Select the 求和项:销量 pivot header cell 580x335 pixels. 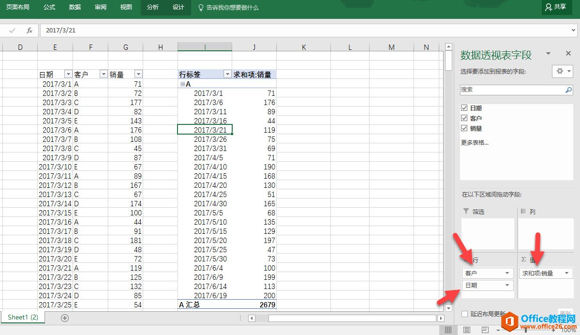[x=254, y=75]
